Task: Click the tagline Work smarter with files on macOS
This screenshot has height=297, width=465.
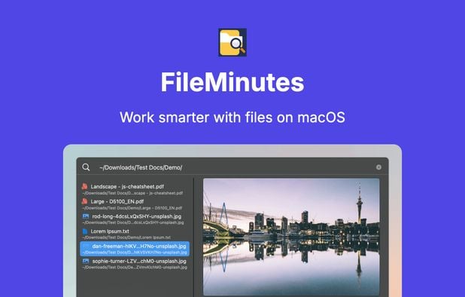Action: coord(232,117)
